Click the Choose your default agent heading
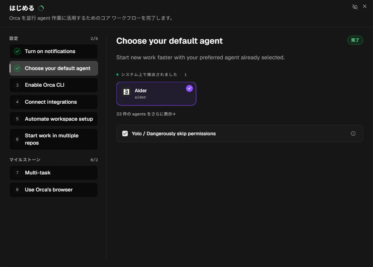The width and height of the screenshot is (373, 267). click(169, 41)
